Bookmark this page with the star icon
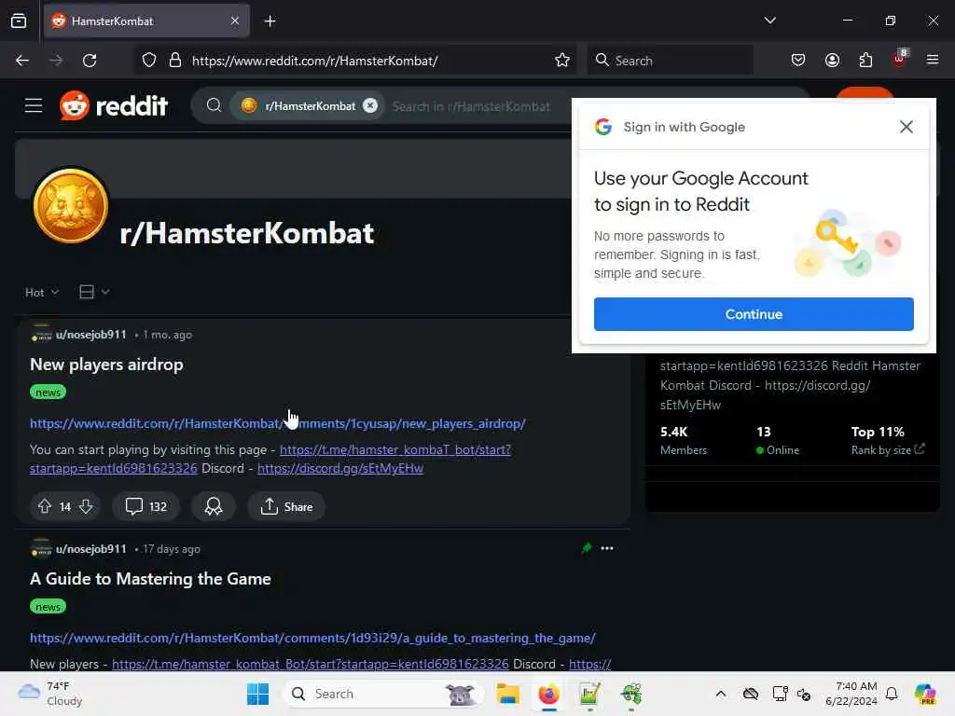 coord(562,61)
